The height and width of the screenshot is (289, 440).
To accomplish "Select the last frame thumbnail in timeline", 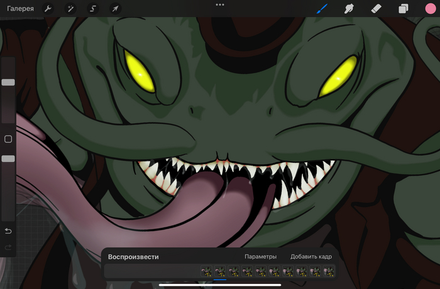I will [x=329, y=271].
